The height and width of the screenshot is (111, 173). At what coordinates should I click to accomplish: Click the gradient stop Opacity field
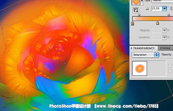tap(157, 31)
